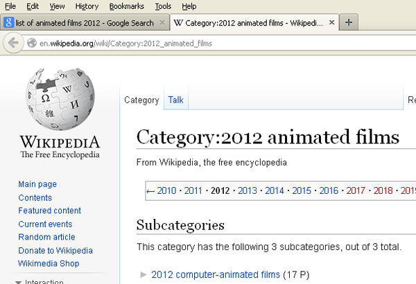Open the Tools menu
The width and height of the screenshot is (416, 284).
163,6
